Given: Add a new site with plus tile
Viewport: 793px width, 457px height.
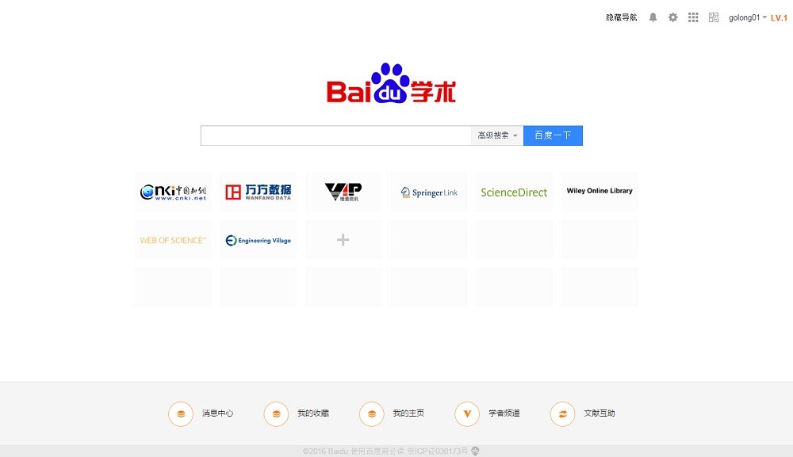Looking at the screenshot, I should (x=343, y=240).
